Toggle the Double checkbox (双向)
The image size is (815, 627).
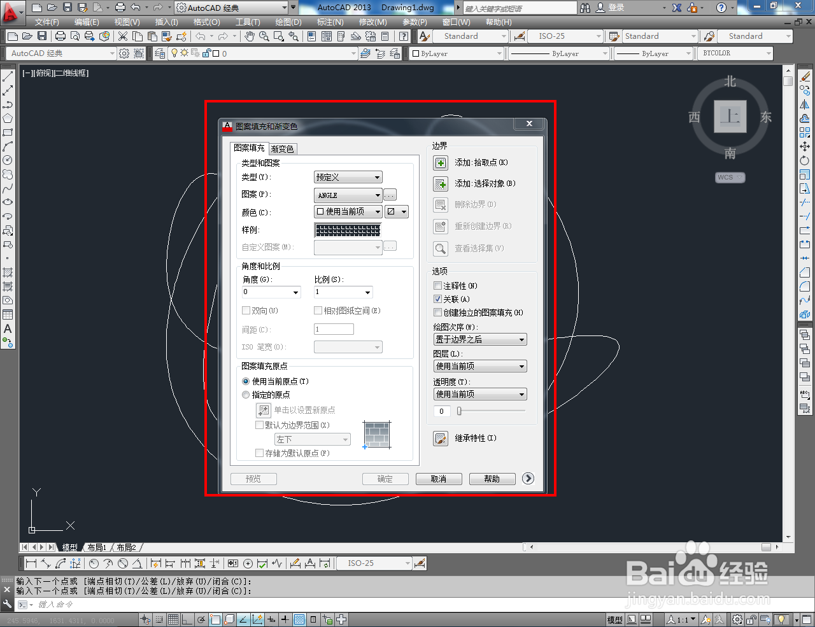(x=246, y=311)
